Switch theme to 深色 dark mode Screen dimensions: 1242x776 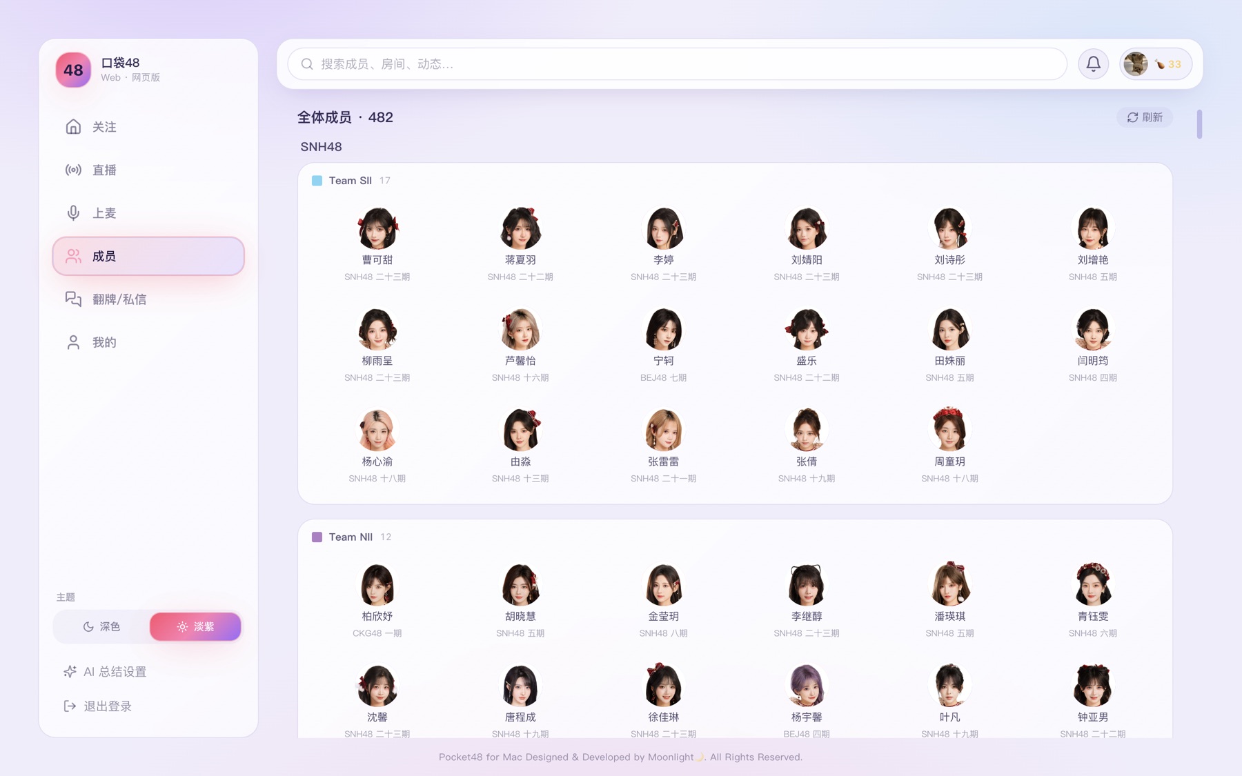[101, 626]
